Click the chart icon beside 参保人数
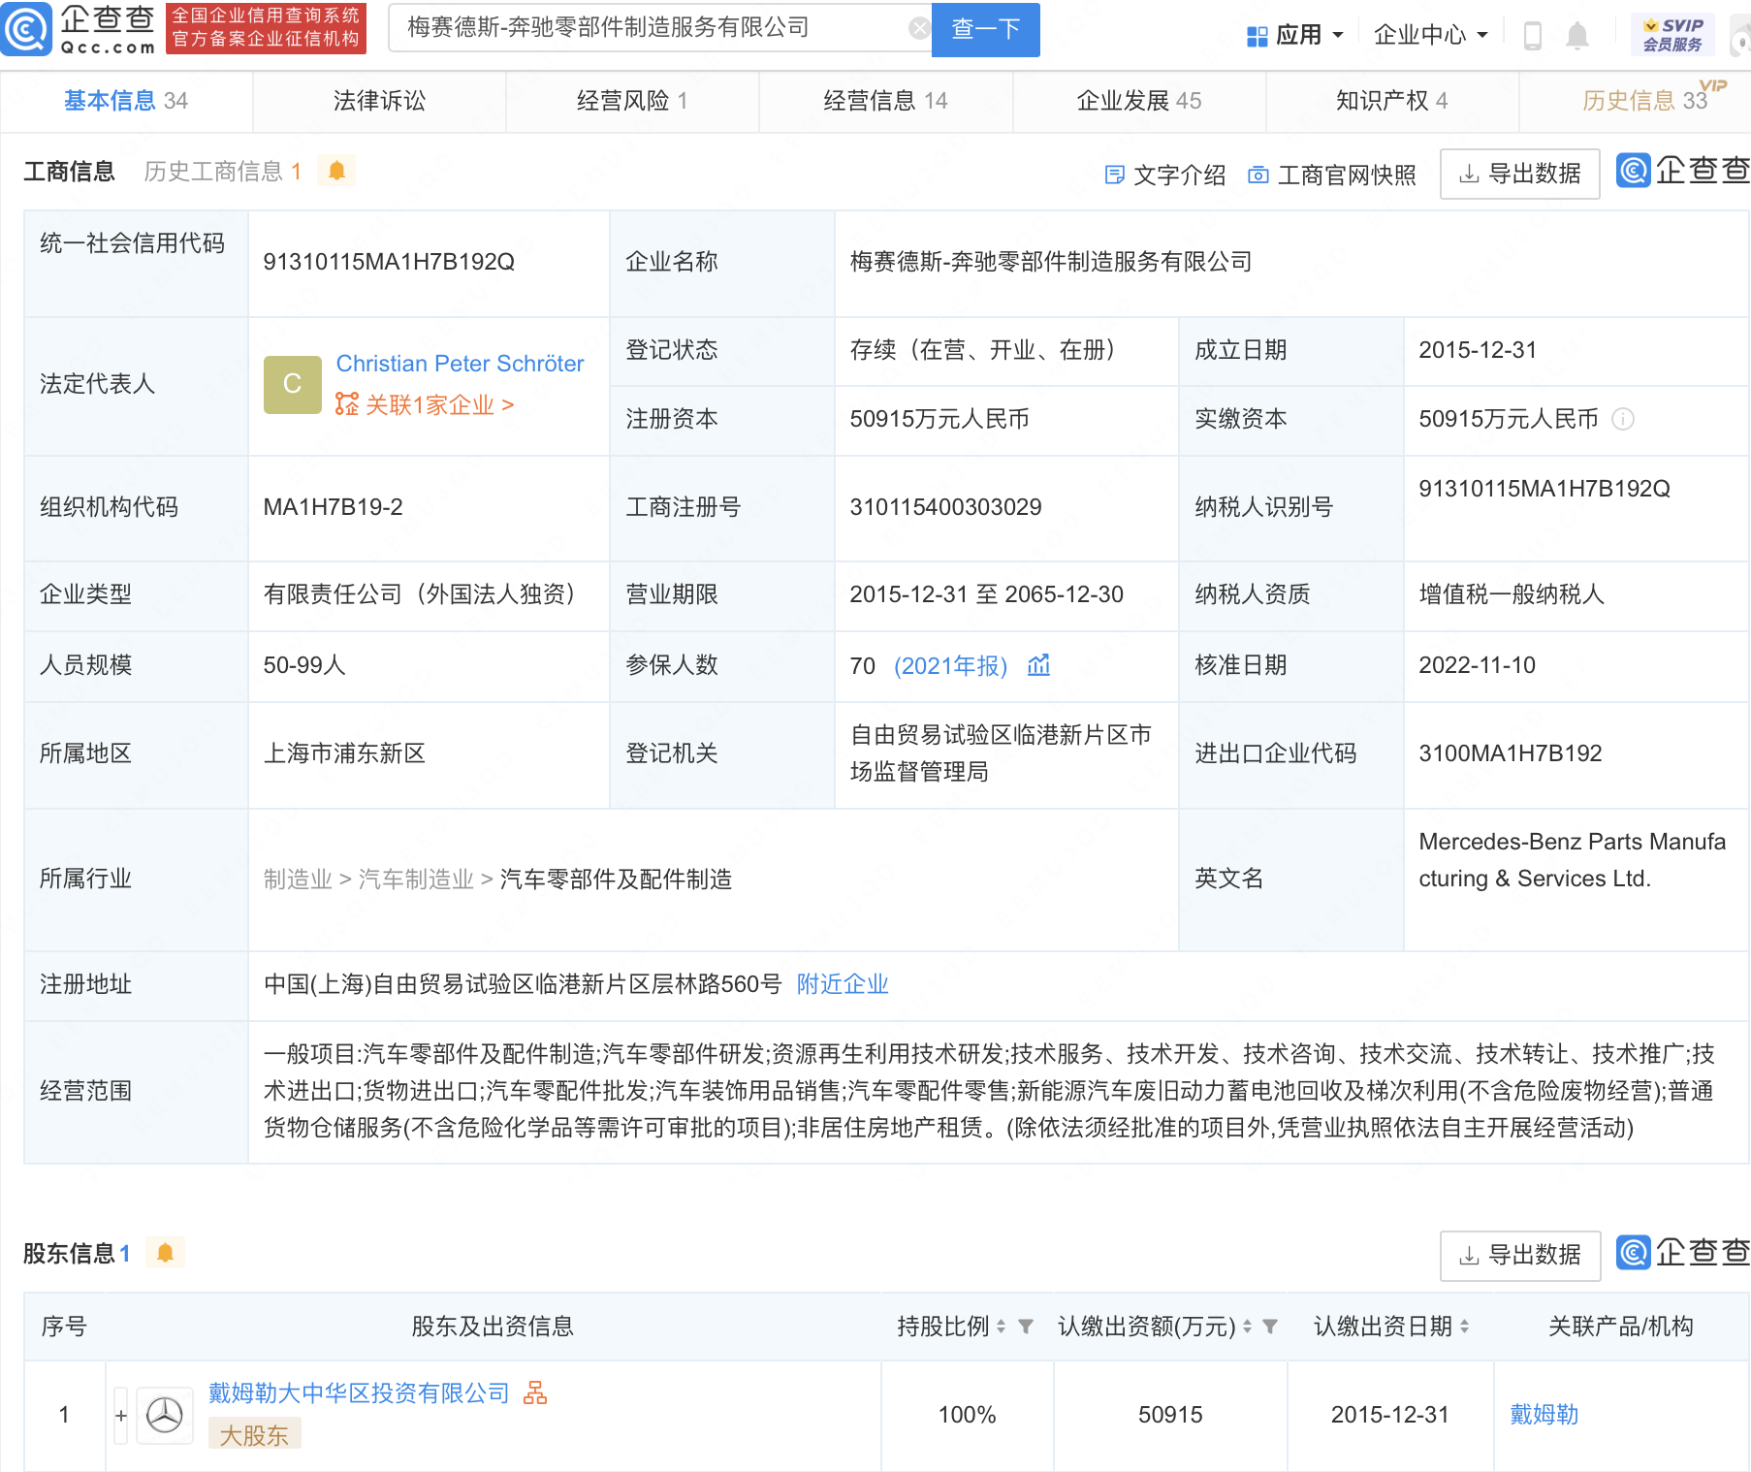 point(1038,665)
